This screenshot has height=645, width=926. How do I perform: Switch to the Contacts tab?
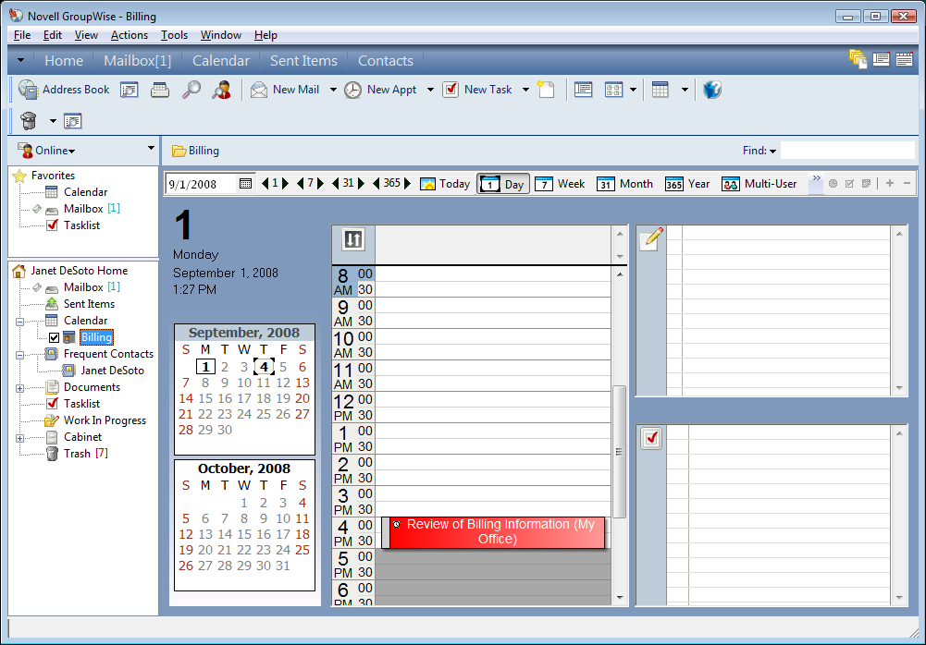pyautogui.click(x=386, y=61)
